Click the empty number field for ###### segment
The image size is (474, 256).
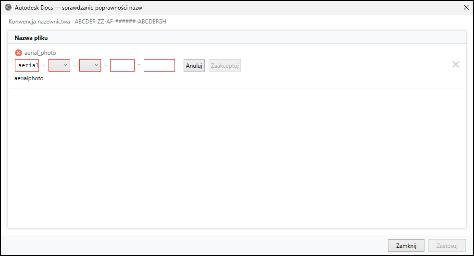122,65
